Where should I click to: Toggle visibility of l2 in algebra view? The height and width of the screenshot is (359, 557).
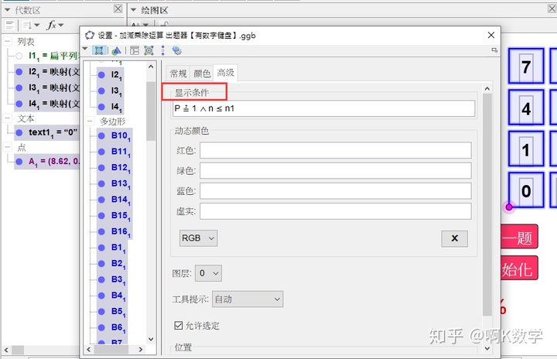click(19, 72)
